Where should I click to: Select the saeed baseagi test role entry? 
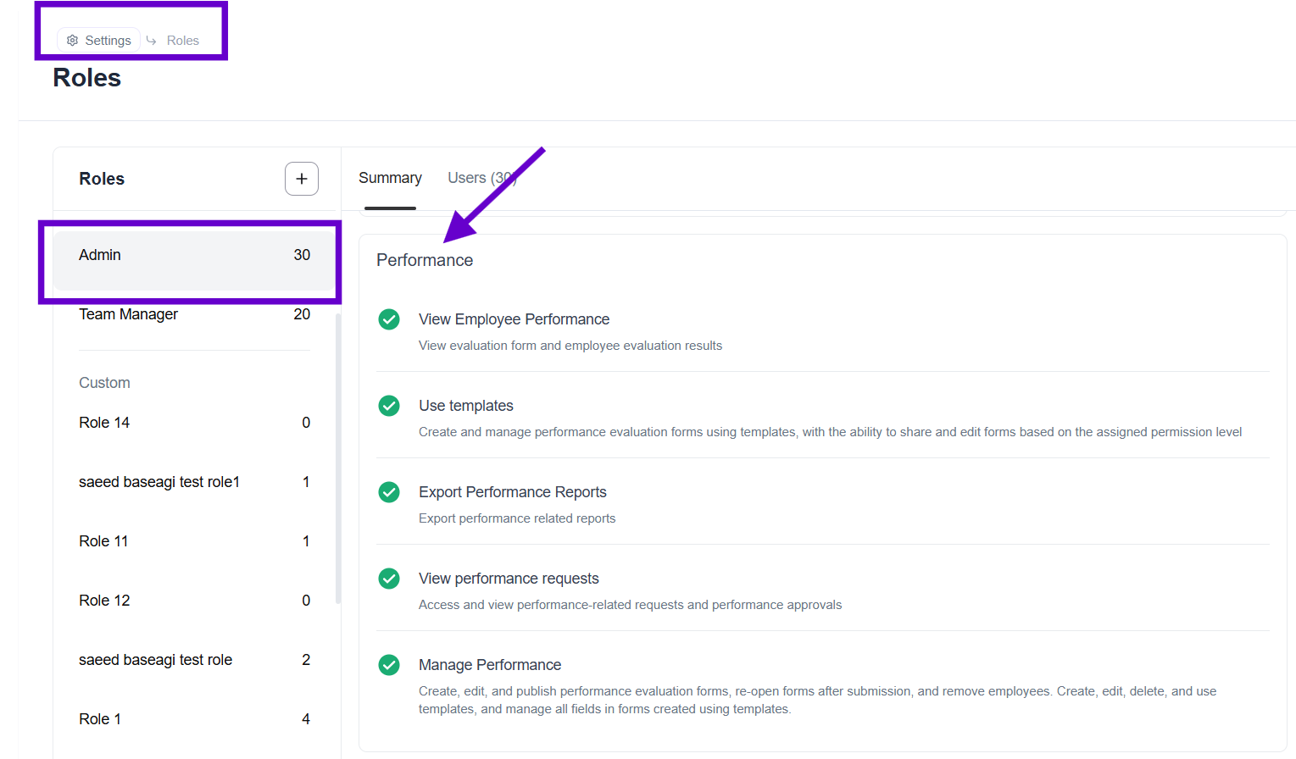point(193,660)
